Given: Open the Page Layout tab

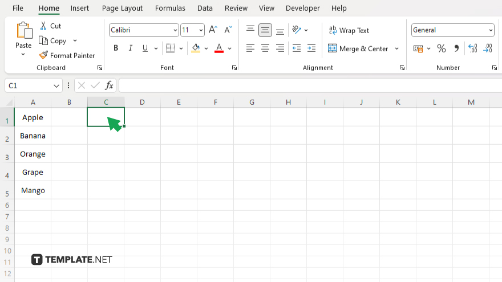Looking at the screenshot, I should coord(122,9).
